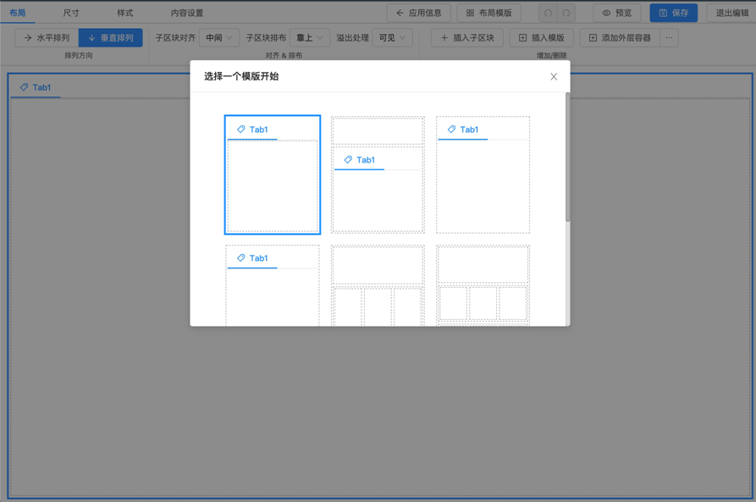
Task: Select the highlighted Tab1 template with bordered body
Action: [x=273, y=174]
